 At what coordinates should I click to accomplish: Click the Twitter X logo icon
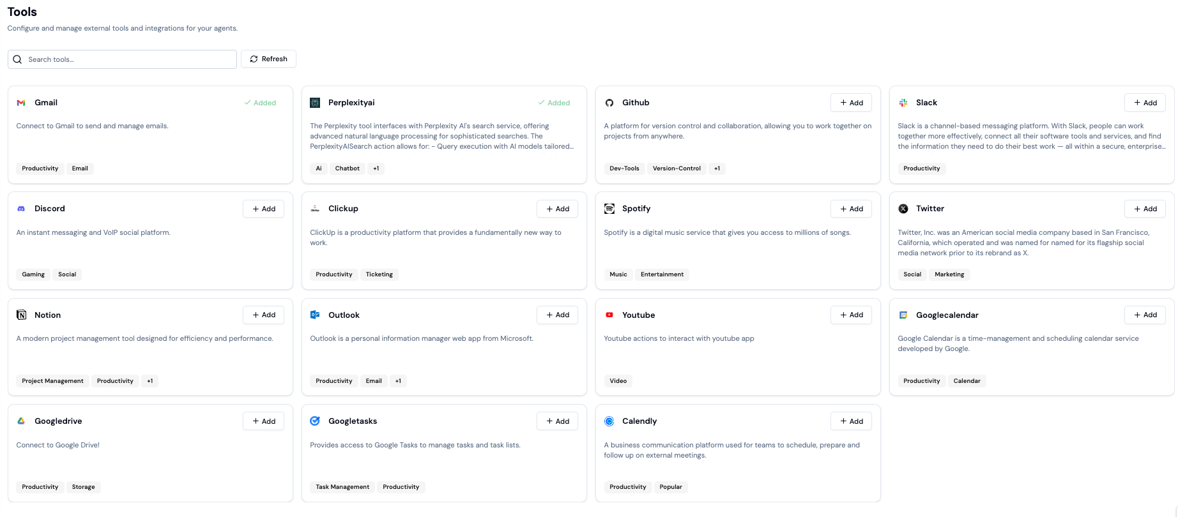click(x=903, y=209)
